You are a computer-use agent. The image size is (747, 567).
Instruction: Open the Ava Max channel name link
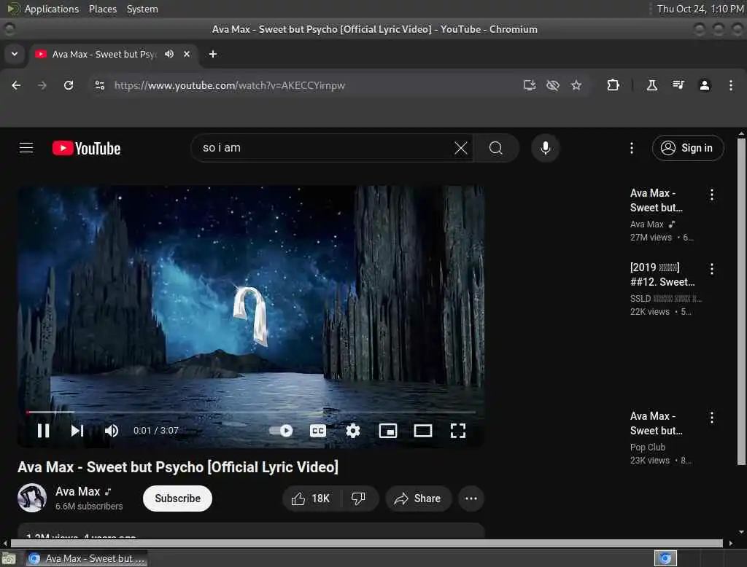point(77,491)
